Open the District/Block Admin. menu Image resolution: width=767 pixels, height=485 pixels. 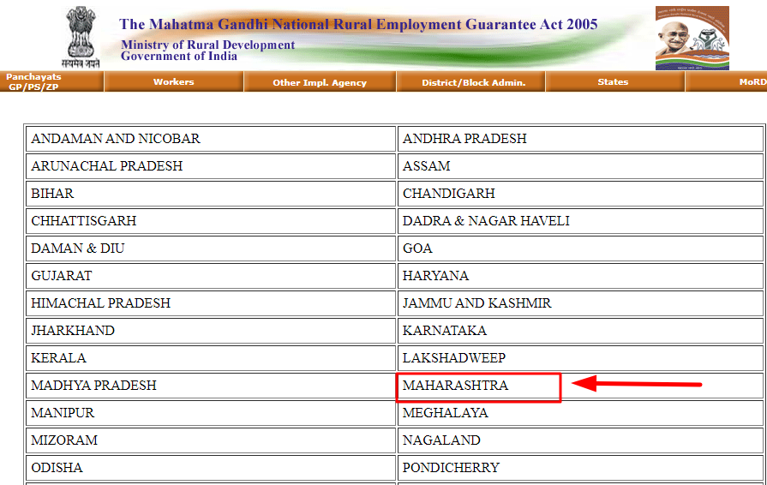coord(474,82)
